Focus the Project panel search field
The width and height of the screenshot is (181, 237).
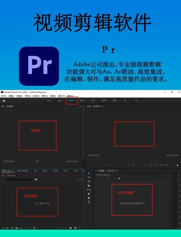coord(17,180)
